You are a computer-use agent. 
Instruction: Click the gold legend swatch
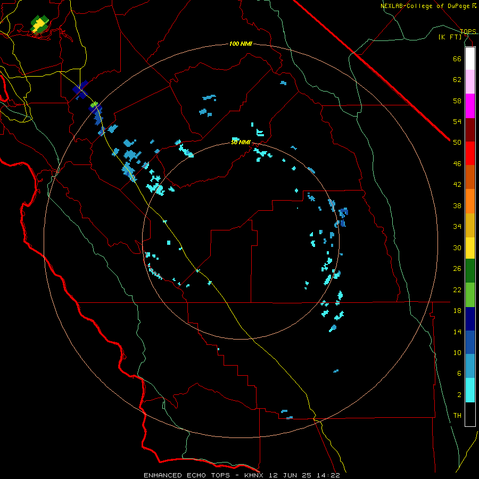pos(470,225)
